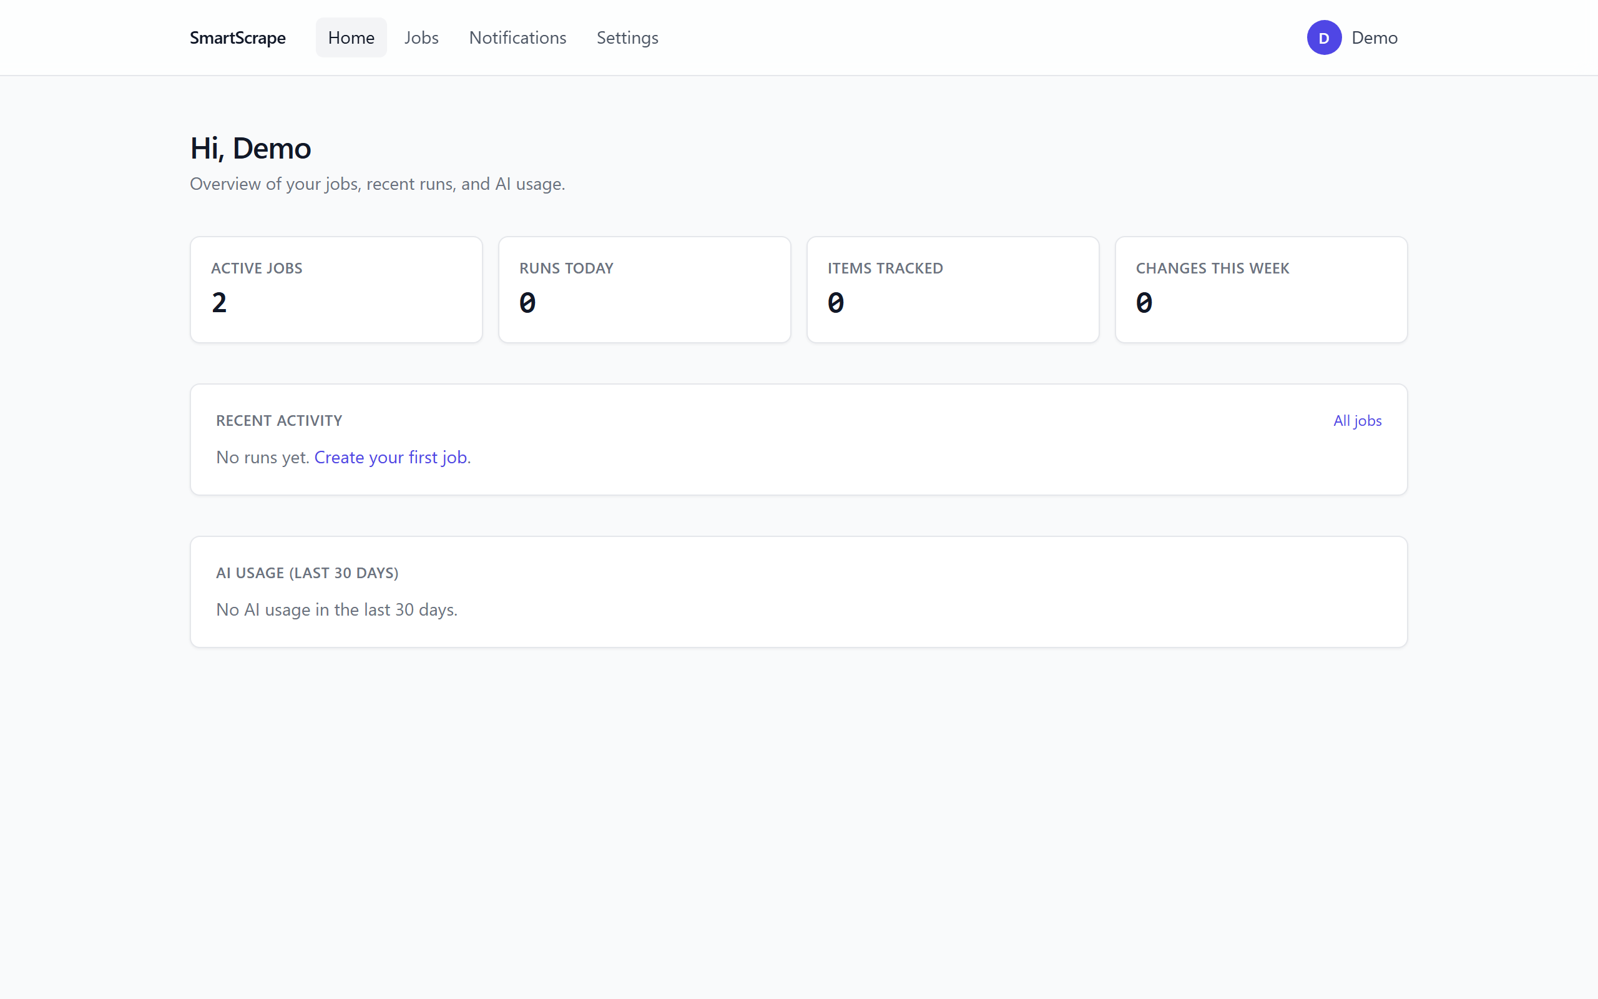Select the Items Tracked card
The image size is (1598, 999).
[953, 289]
